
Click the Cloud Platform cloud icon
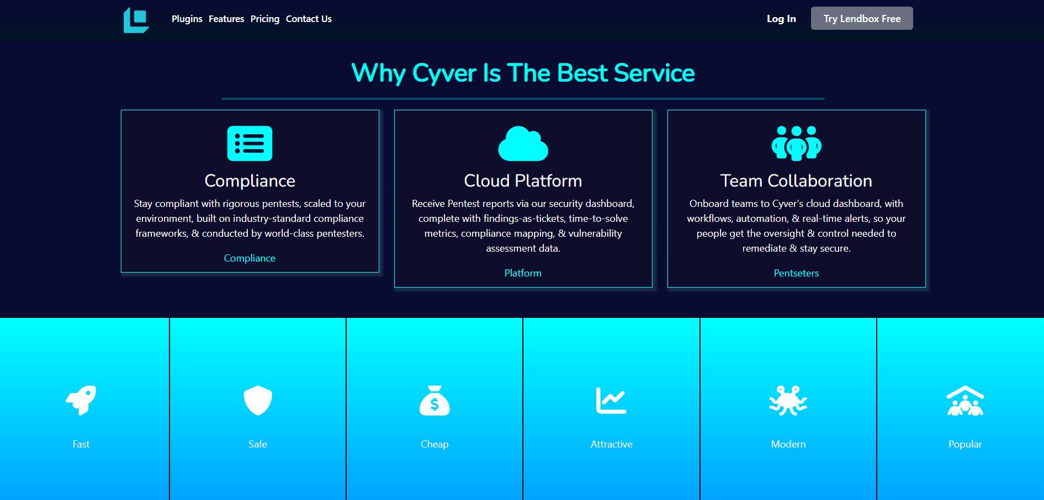(523, 144)
